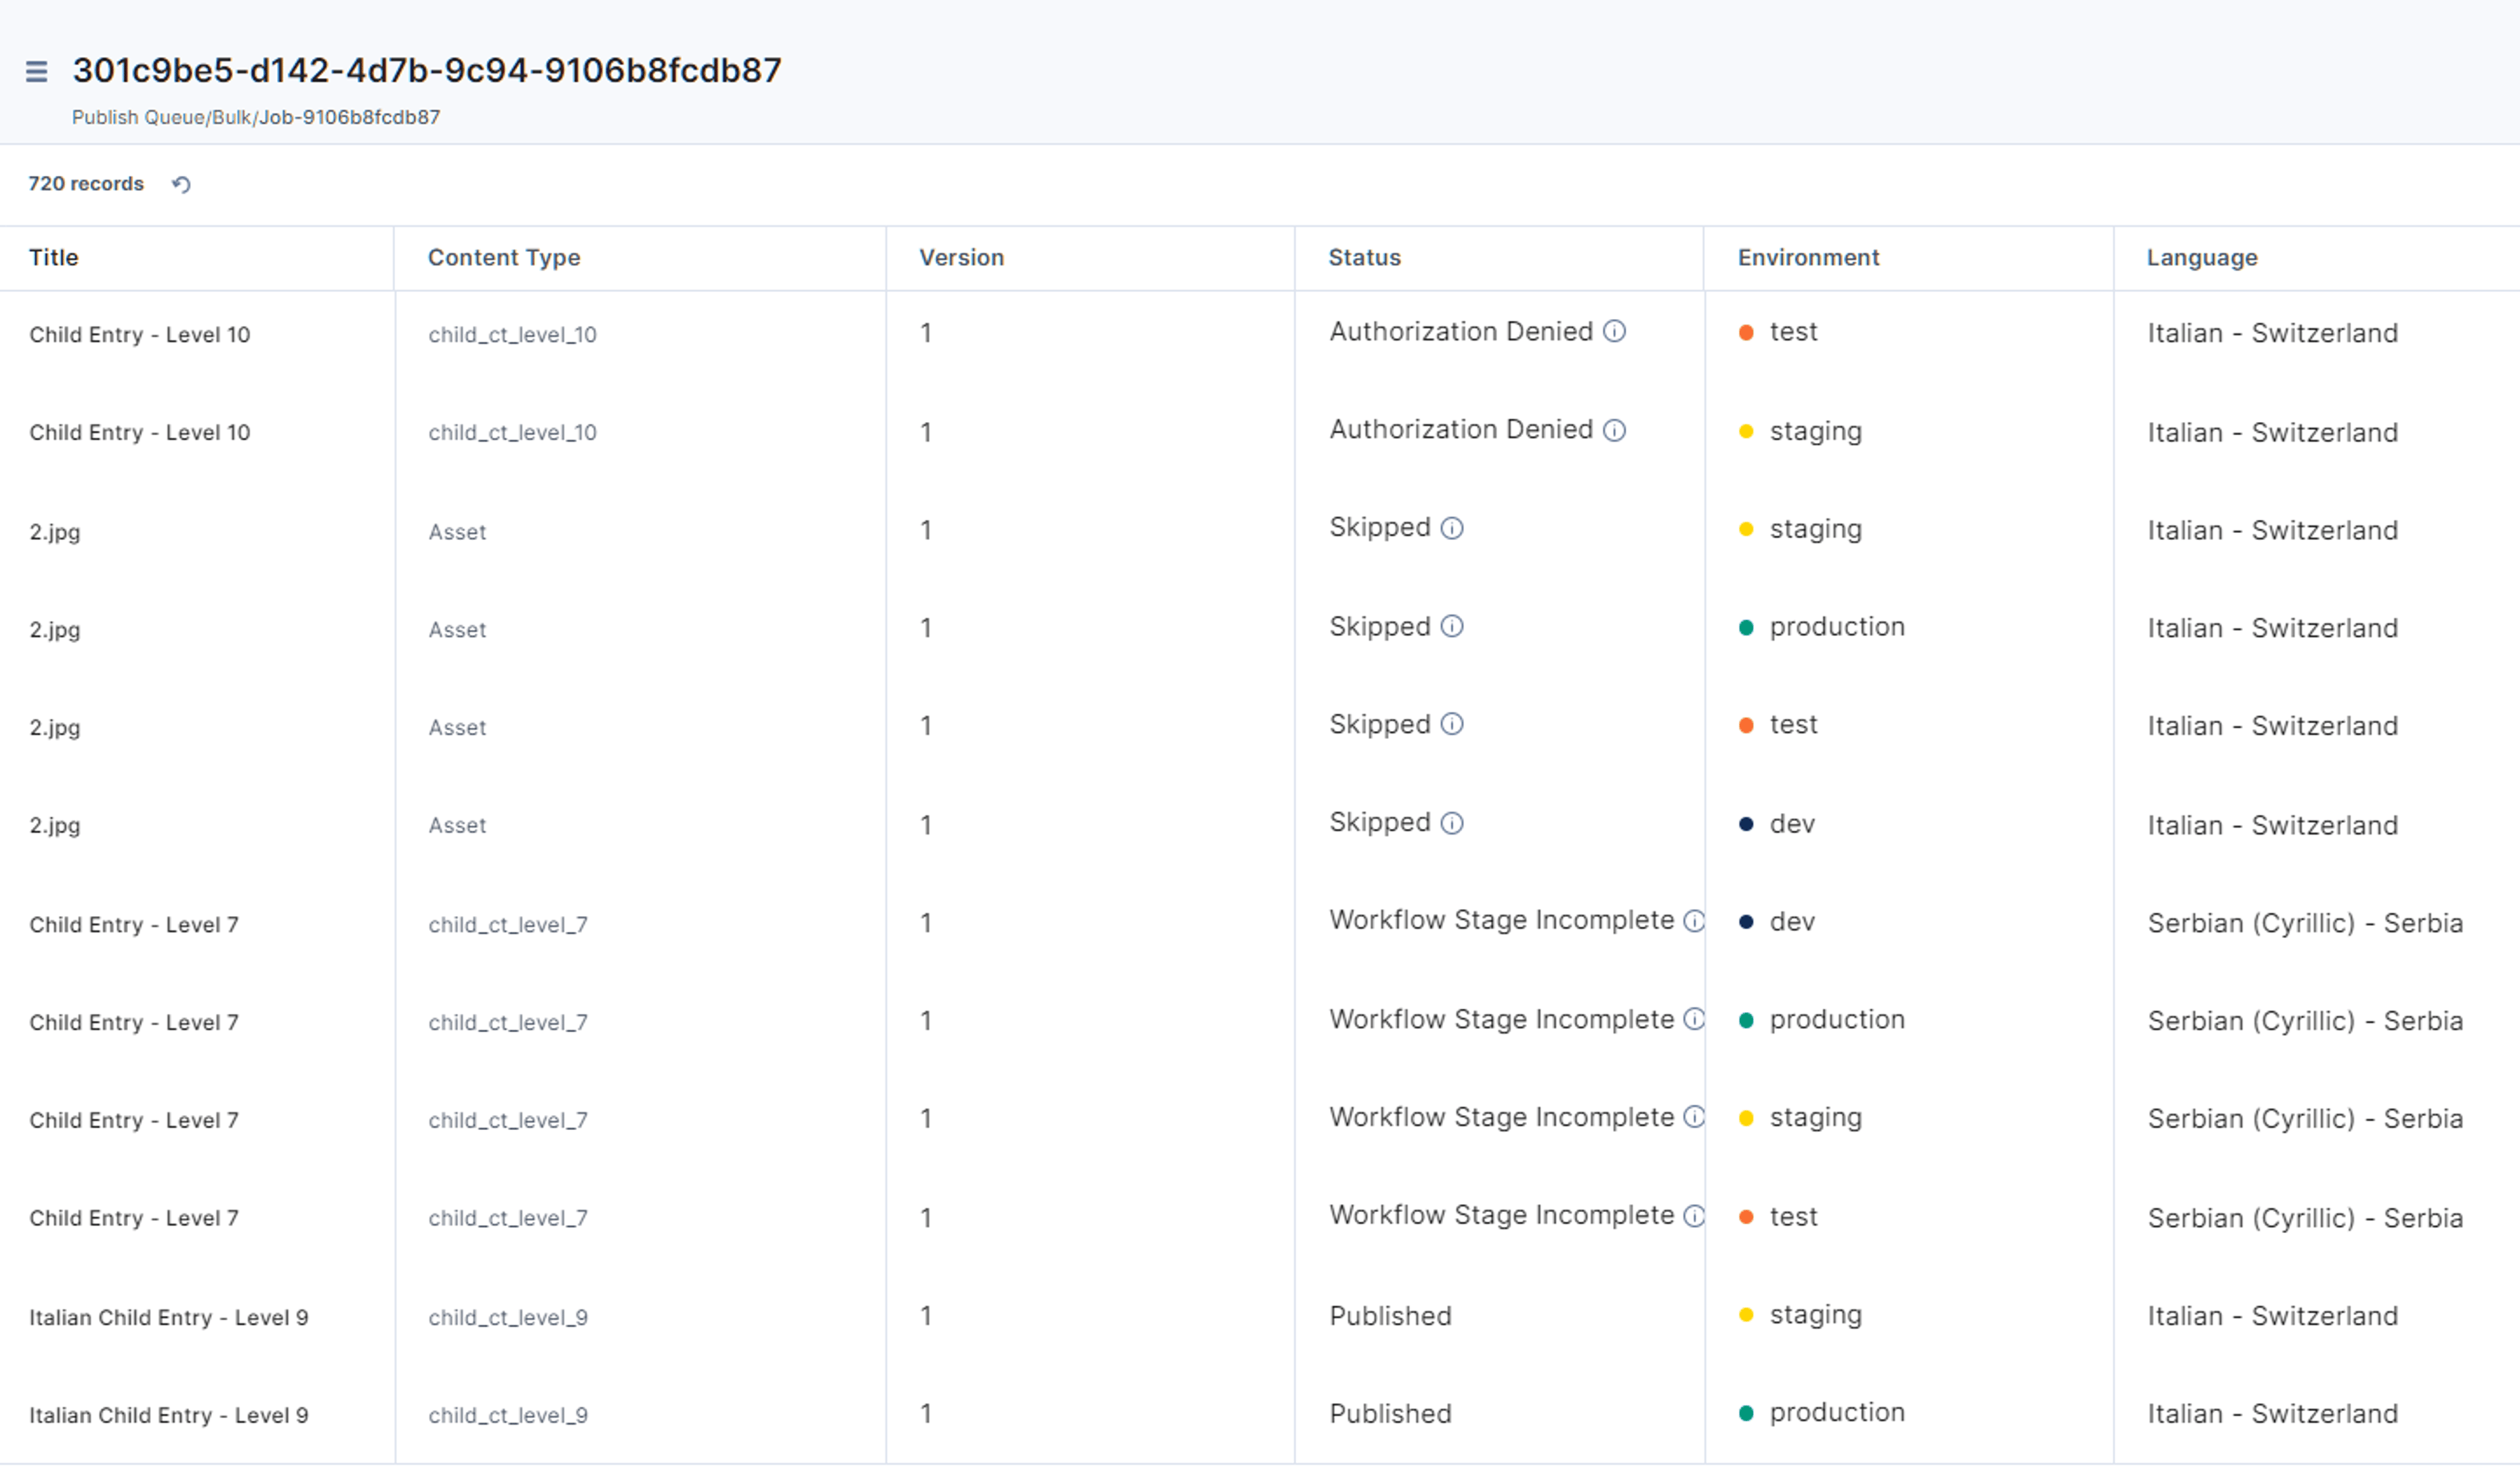The width and height of the screenshot is (2520, 1470).
Task: Click 'Skipped' status in the 2.jpg staging row
Action: [1380, 528]
